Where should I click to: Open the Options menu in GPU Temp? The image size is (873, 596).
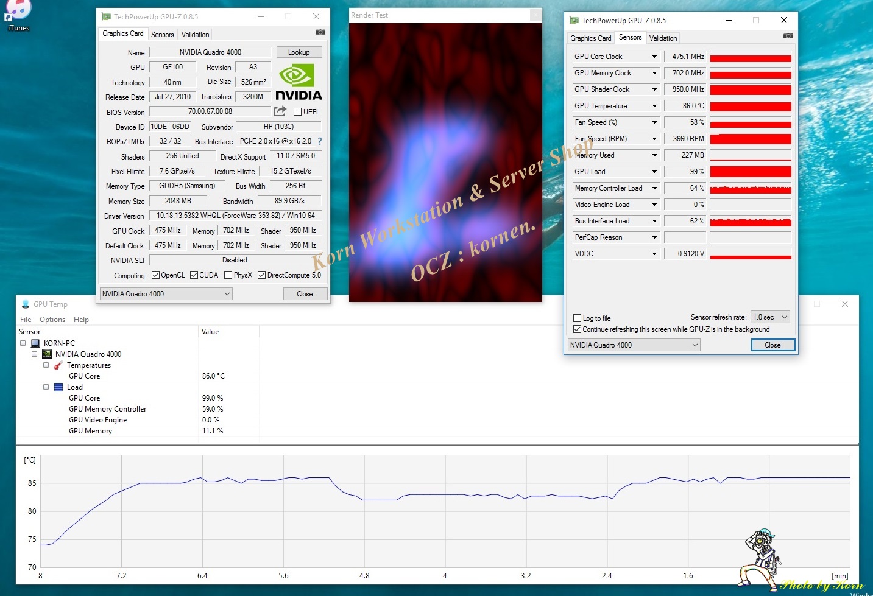pos(52,320)
